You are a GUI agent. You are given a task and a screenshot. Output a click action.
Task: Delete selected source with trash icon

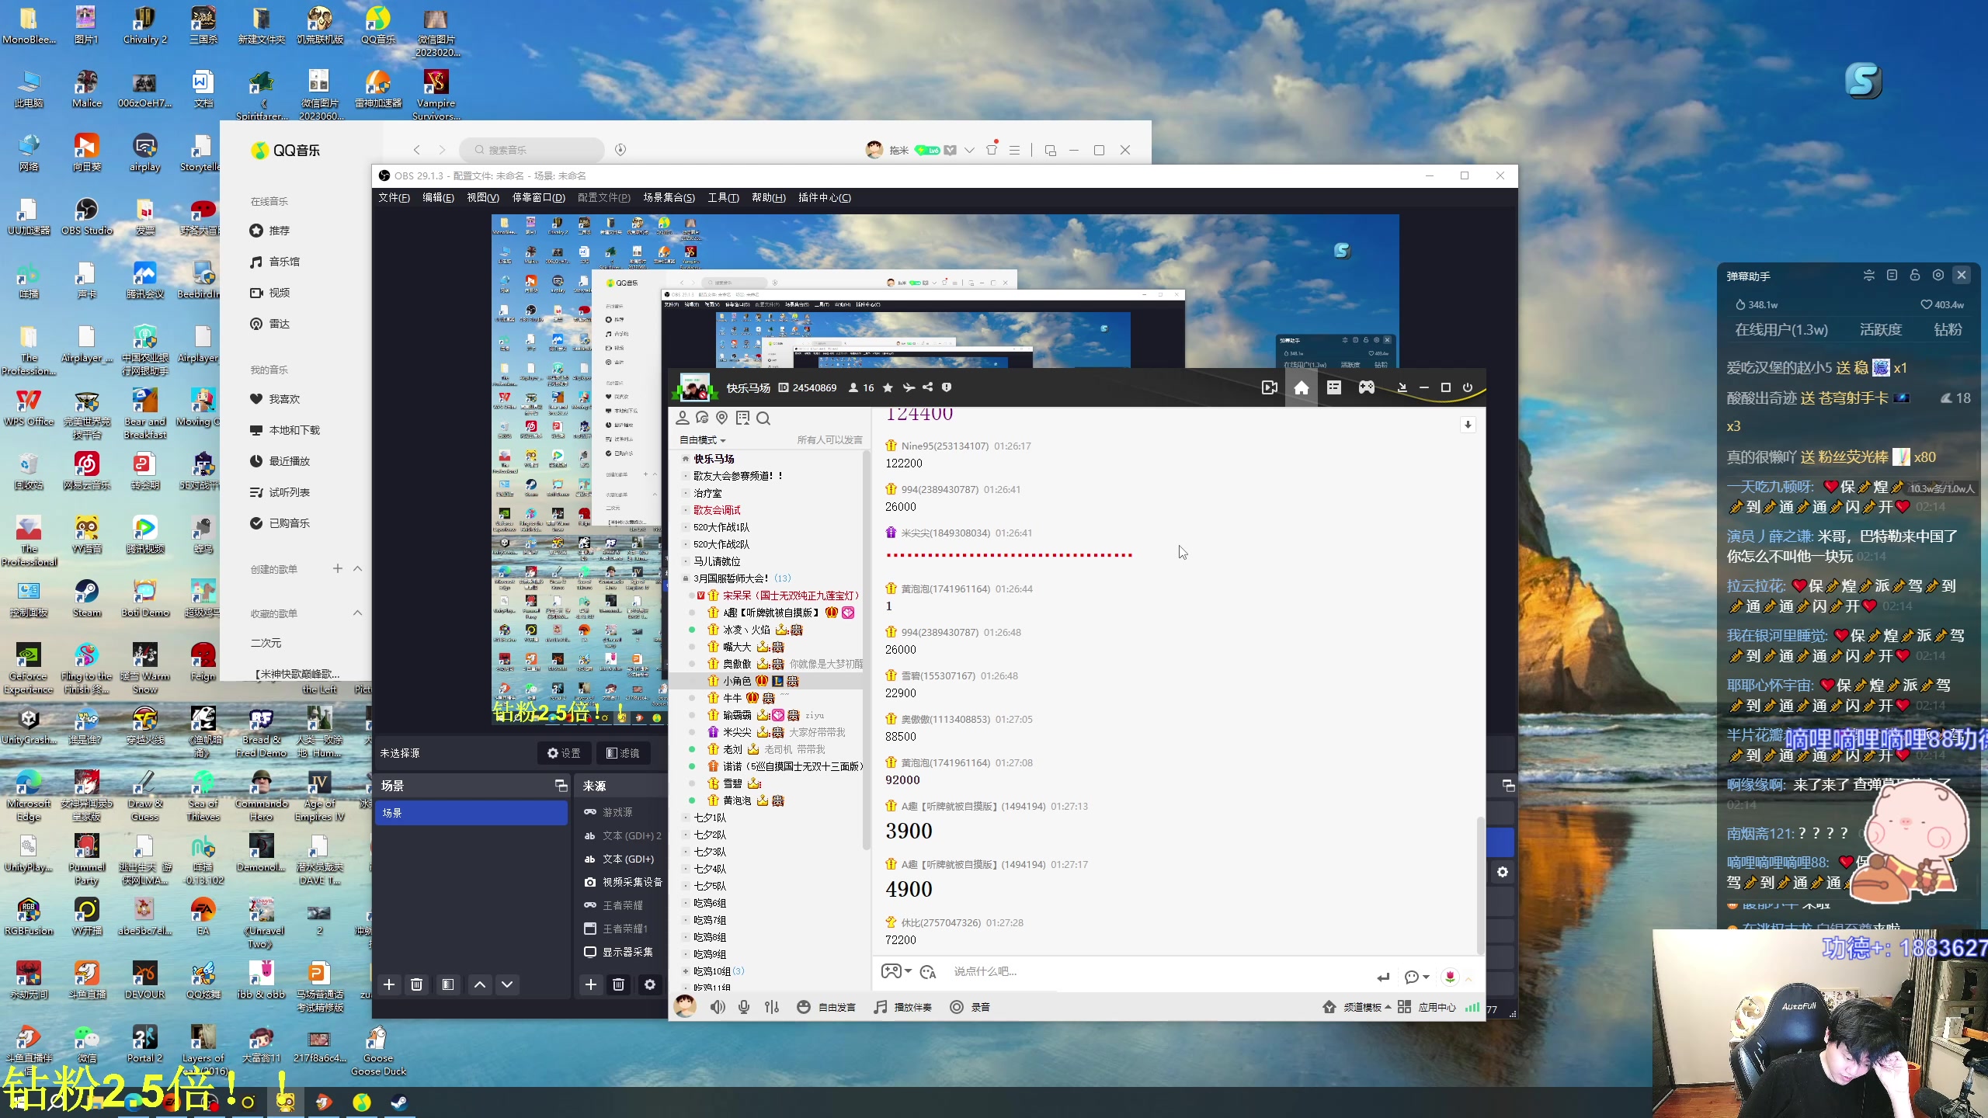click(x=619, y=984)
